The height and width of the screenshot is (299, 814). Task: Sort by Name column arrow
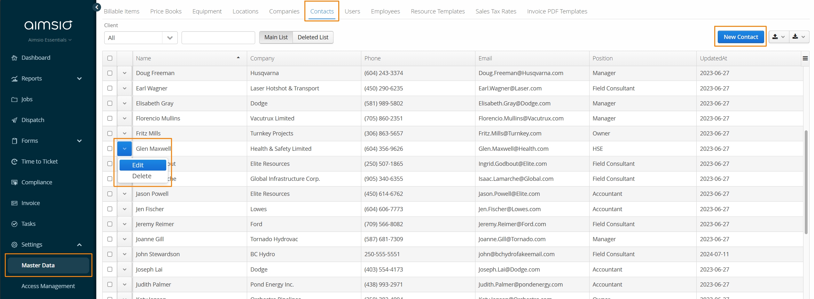click(x=238, y=58)
